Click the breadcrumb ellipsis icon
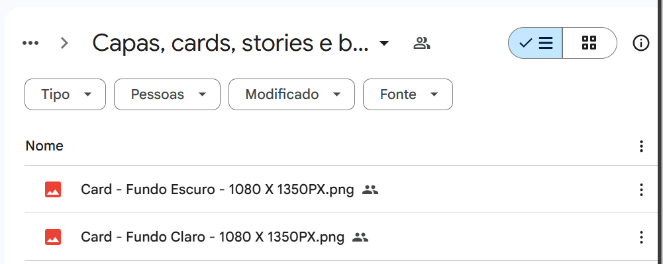Screen dimensions: 663x264 30,44
